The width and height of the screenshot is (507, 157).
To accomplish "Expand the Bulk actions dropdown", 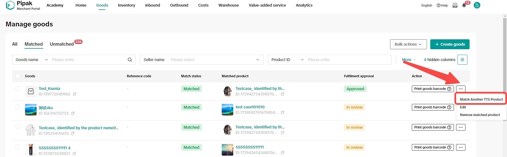I will point(408,44).
